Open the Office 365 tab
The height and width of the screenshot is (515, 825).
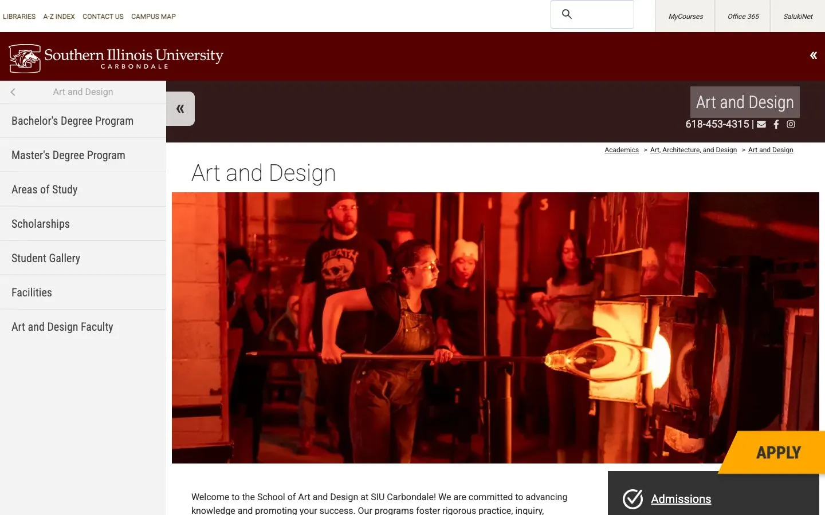coord(743,17)
